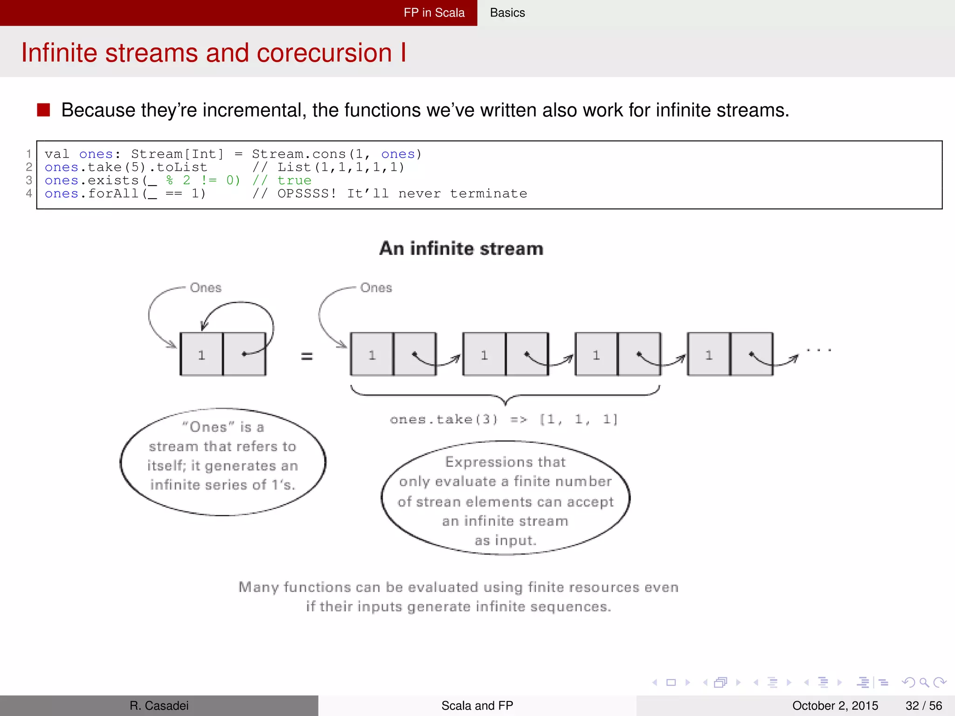Click the slide rectangle icon in navigation bar
This screenshot has height=716, width=955.
(671, 682)
